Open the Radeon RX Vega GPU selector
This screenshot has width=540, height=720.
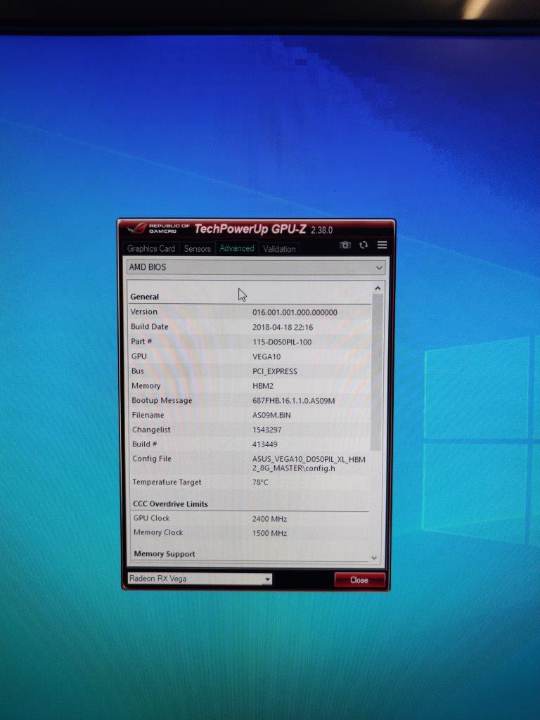click(x=199, y=579)
